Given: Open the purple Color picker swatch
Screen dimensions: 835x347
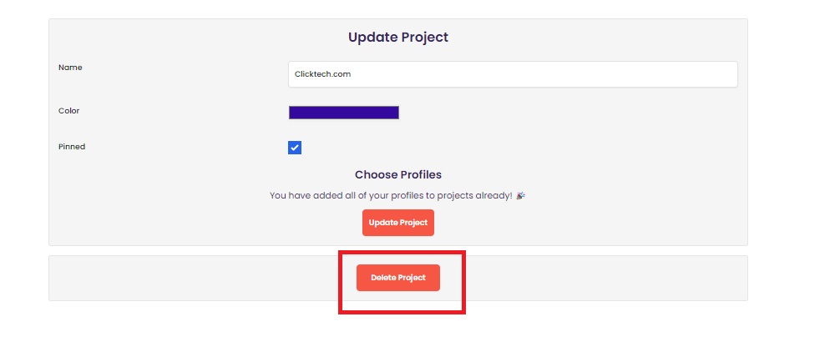Looking at the screenshot, I should click(343, 113).
